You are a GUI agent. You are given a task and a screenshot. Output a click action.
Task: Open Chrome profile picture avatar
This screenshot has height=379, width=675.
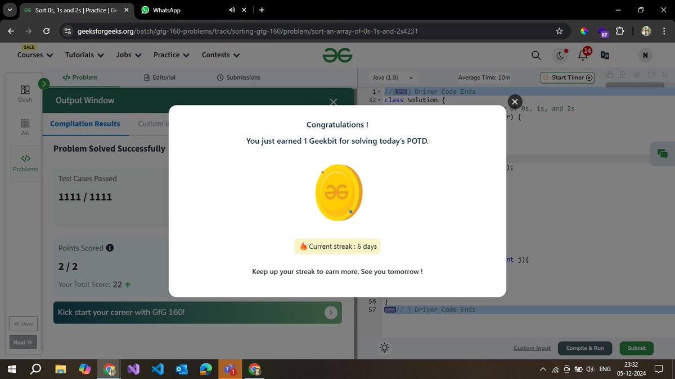[x=646, y=31]
